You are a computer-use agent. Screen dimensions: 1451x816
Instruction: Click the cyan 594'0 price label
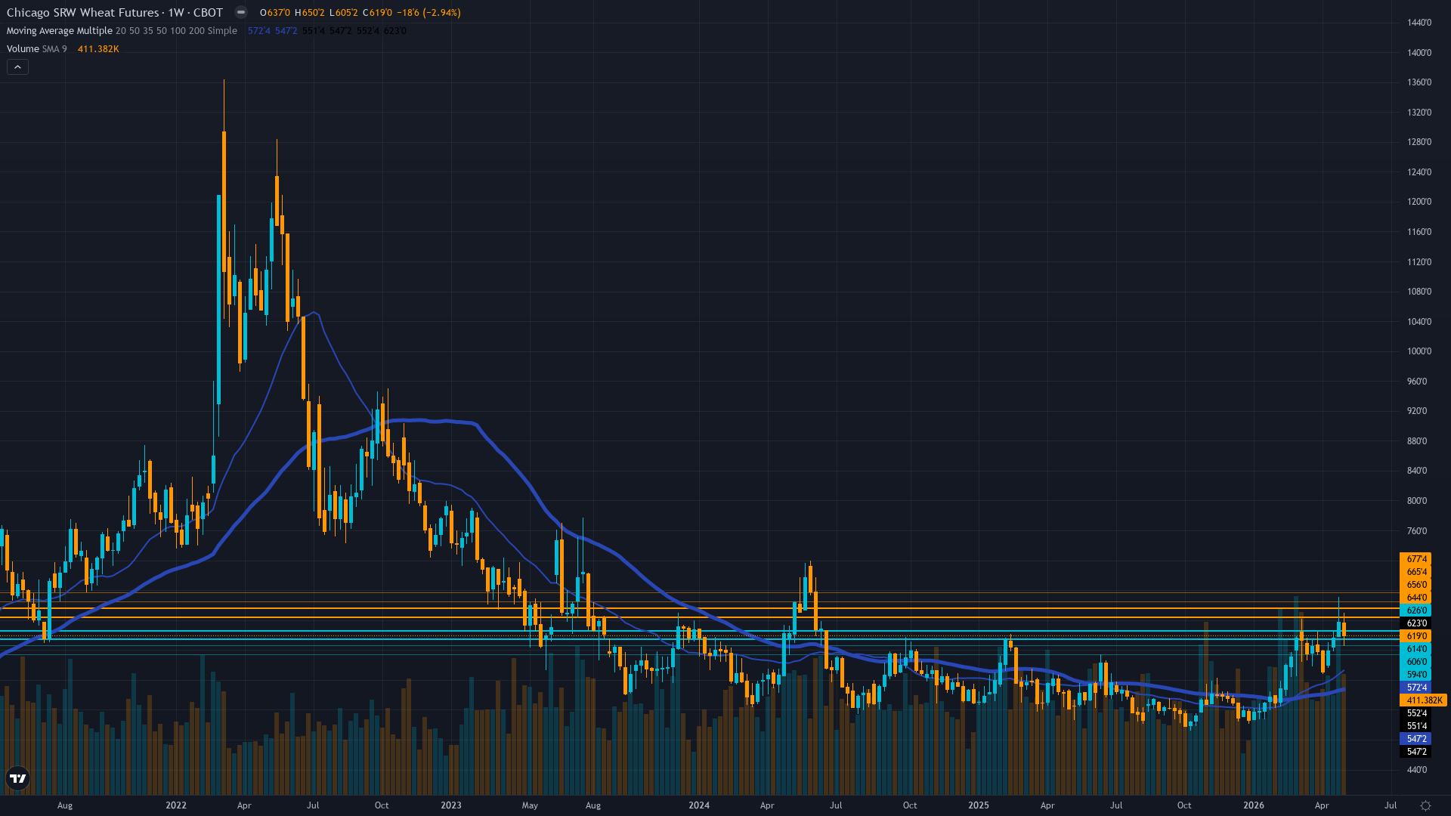[x=1416, y=675]
